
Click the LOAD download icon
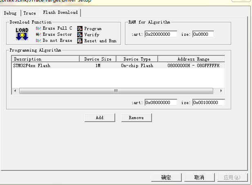tap(22, 34)
